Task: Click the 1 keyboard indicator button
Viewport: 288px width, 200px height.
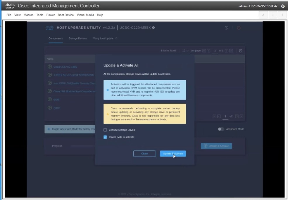Action: (273, 15)
